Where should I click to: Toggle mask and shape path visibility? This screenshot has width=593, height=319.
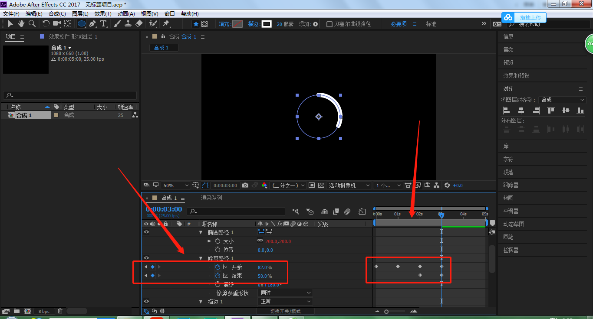(x=205, y=186)
